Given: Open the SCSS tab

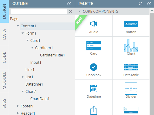Looking at the screenshot, I should click(4, 103).
